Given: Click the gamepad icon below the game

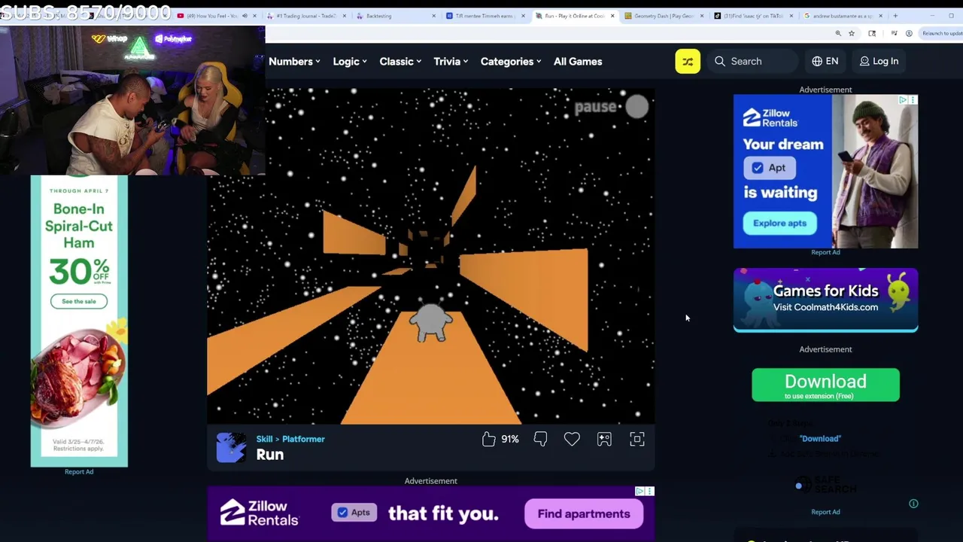Looking at the screenshot, I should tap(604, 439).
